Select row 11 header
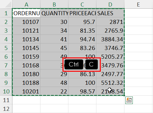This screenshot has height=113, width=153. 6,100
